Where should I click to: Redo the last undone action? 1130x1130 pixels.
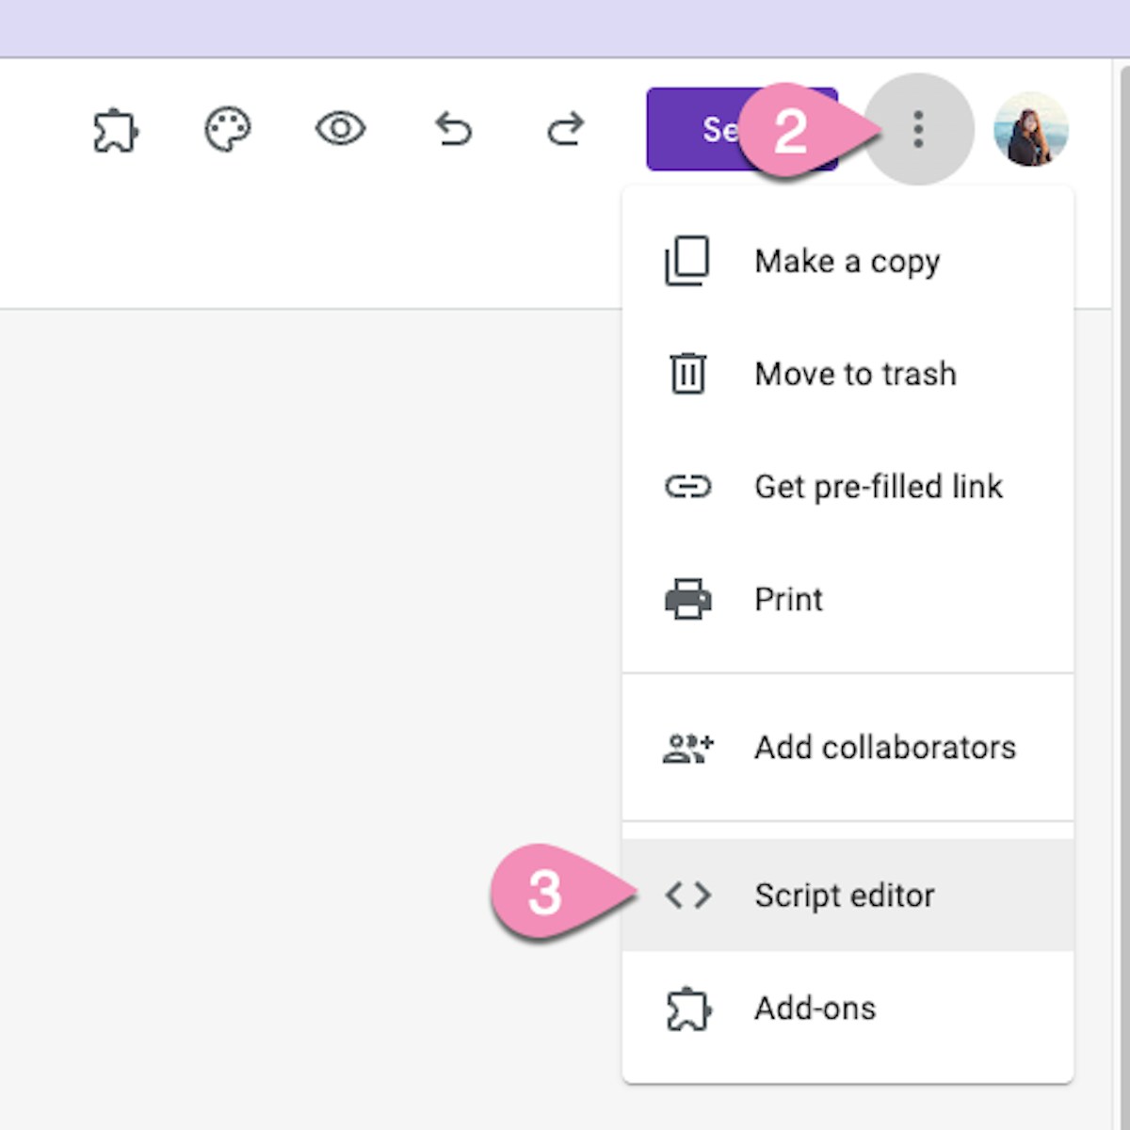point(565,129)
